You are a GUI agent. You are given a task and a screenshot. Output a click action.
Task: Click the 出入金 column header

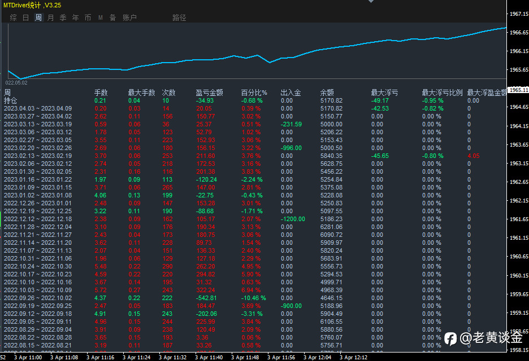click(291, 93)
